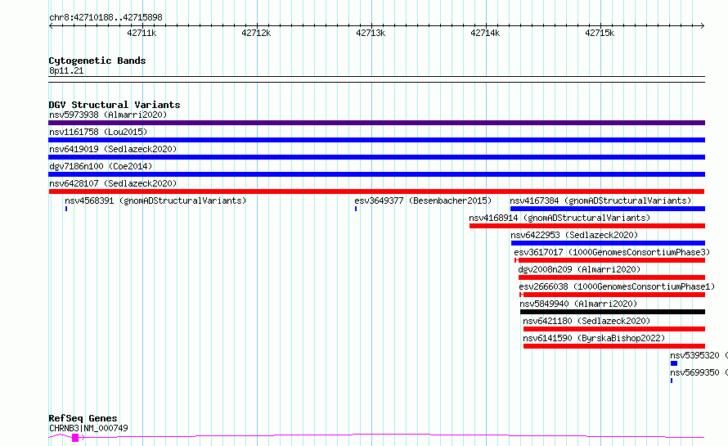Image resolution: width=728 pixels, height=446 pixels.
Task: Open nsv6428107 (Sedlazeck2020) variant label
Action: click(x=113, y=183)
